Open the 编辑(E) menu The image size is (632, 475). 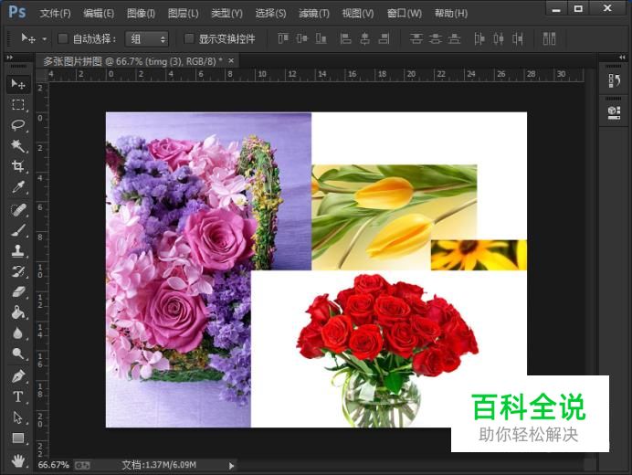(99, 14)
